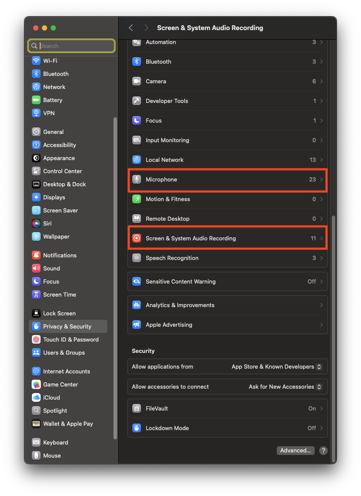Click the sidebar vertical scrollbar

115,278
